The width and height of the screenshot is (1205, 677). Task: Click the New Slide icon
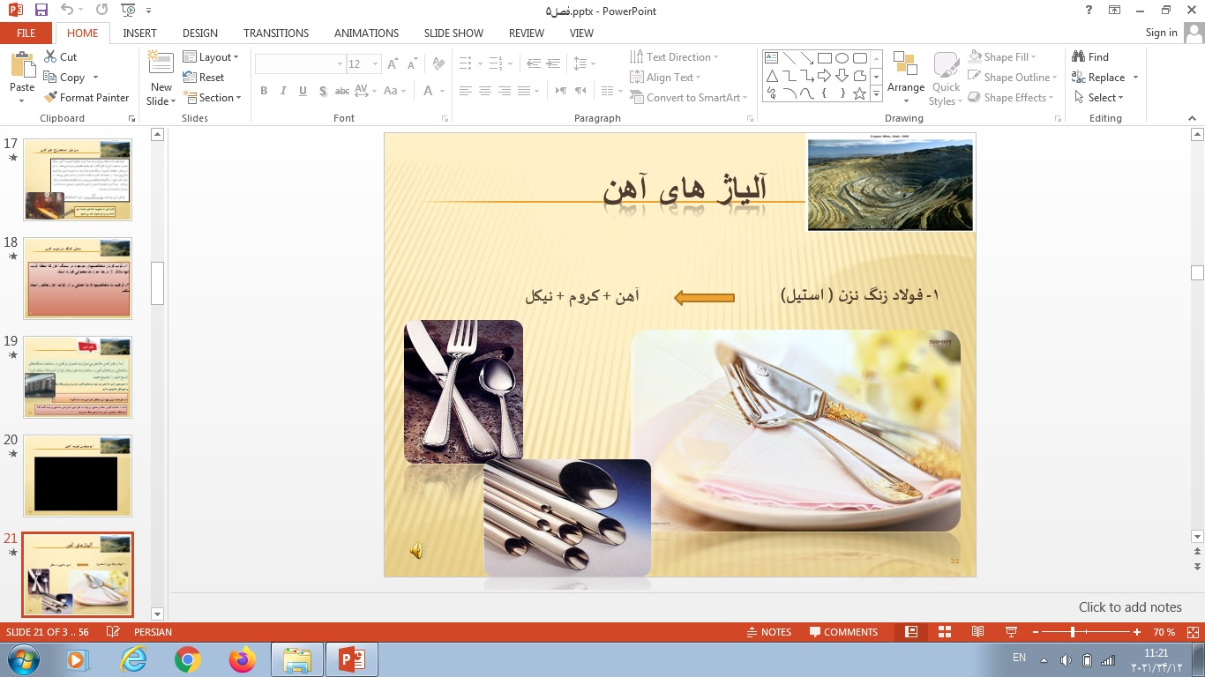[x=161, y=63]
